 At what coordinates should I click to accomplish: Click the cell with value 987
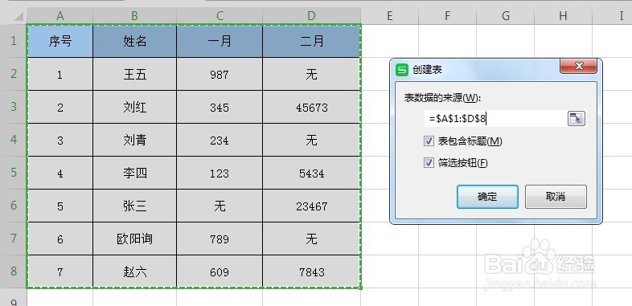point(220,74)
